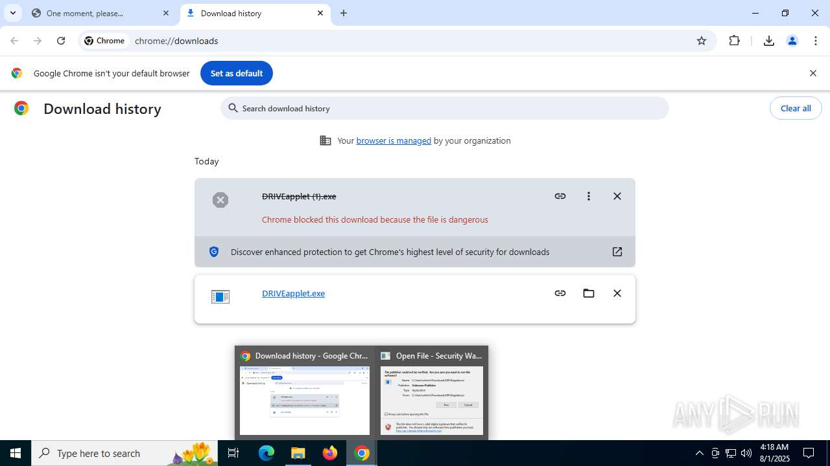The width and height of the screenshot is (830, 466).
Task: Open the 'browser is managed' link
Action: point(394,140)
